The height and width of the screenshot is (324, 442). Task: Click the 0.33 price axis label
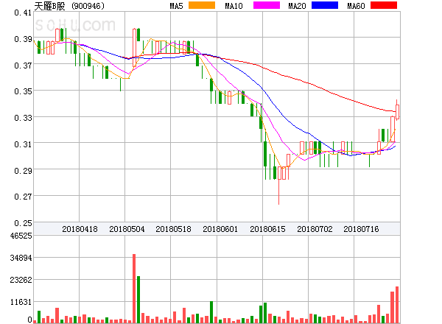(x=23, y=118)
